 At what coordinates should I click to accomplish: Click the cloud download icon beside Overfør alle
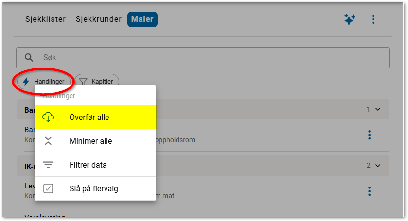click(x=48, y=117)
